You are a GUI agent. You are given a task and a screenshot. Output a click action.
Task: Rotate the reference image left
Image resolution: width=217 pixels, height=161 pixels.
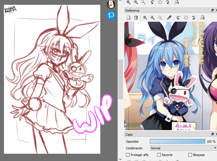178,18
